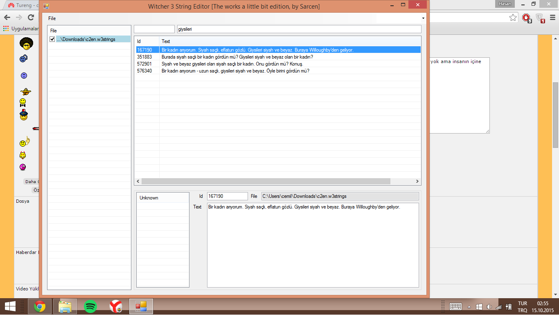This screenshot has width=559, height=315.
Task: Select the row with Id 167190
Action: point(277,50)
